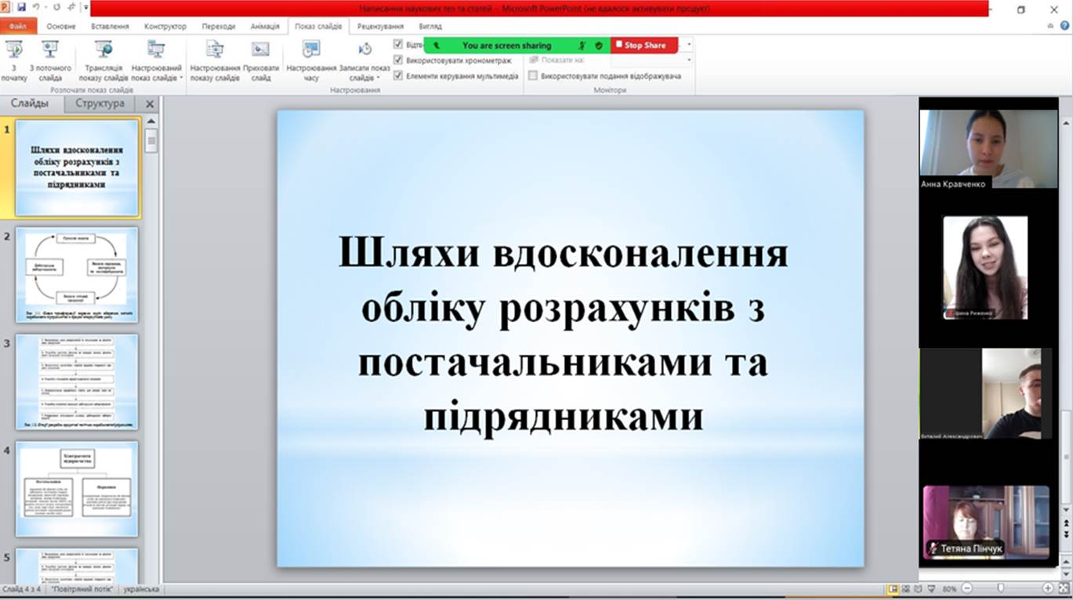This screenshot has width=1073, height=600.
Task: Close the slides pane with X
Action: click(150, 103)
